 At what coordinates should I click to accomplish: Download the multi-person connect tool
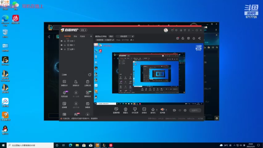click(x=76, y=94)
